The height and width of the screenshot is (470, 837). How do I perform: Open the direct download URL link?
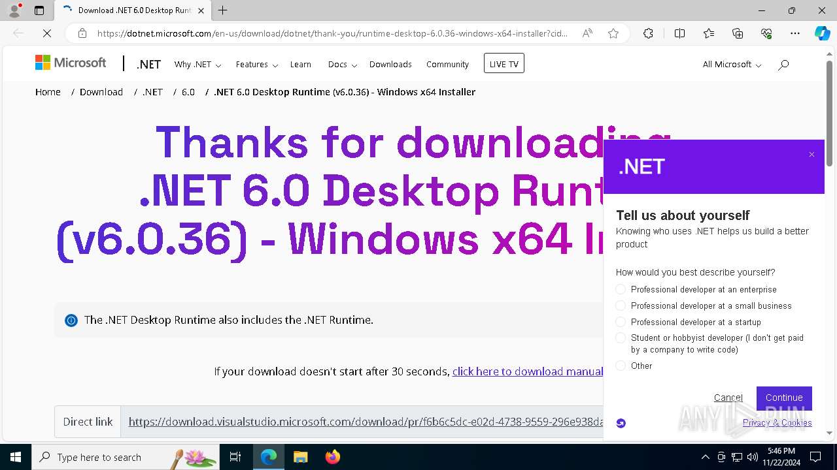(366, 422)
